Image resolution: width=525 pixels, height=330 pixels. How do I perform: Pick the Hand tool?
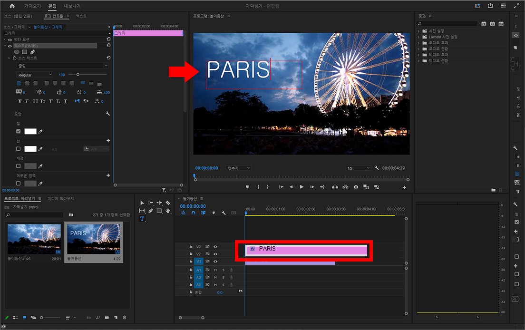[x=168, y=211]
